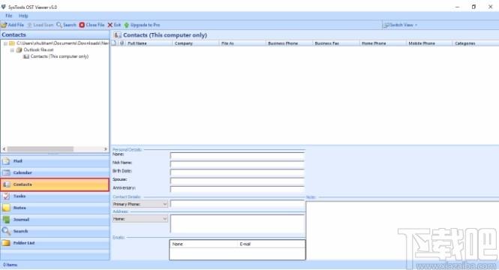Viewport: 499px width, 270px height.
Task: Click the Exit X icon in toolbar
Action: coord(110,25)
